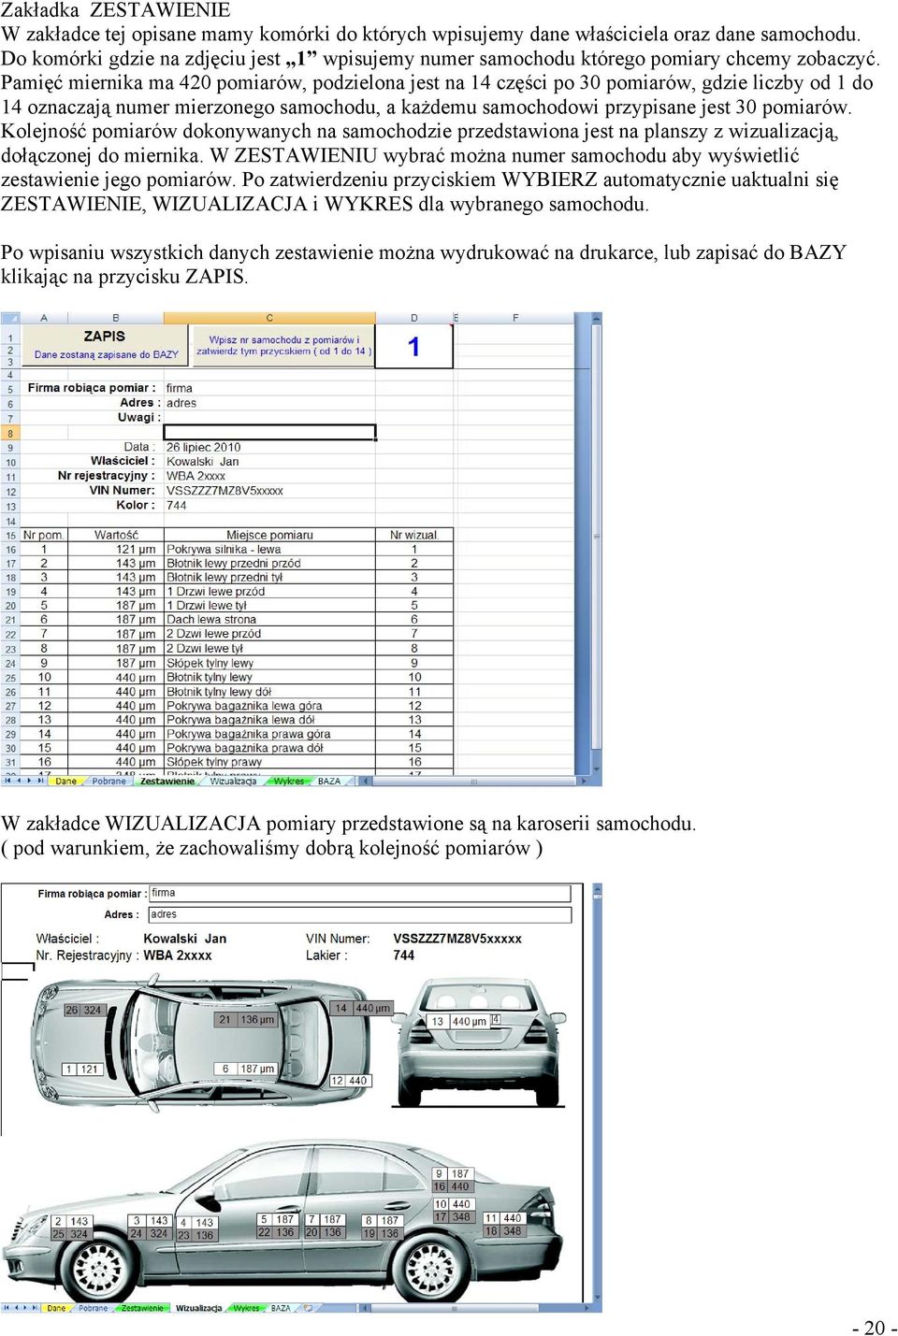Open the BAZA tab in lower spreadsheet

pyautogui.click(x=281, y=1308)
